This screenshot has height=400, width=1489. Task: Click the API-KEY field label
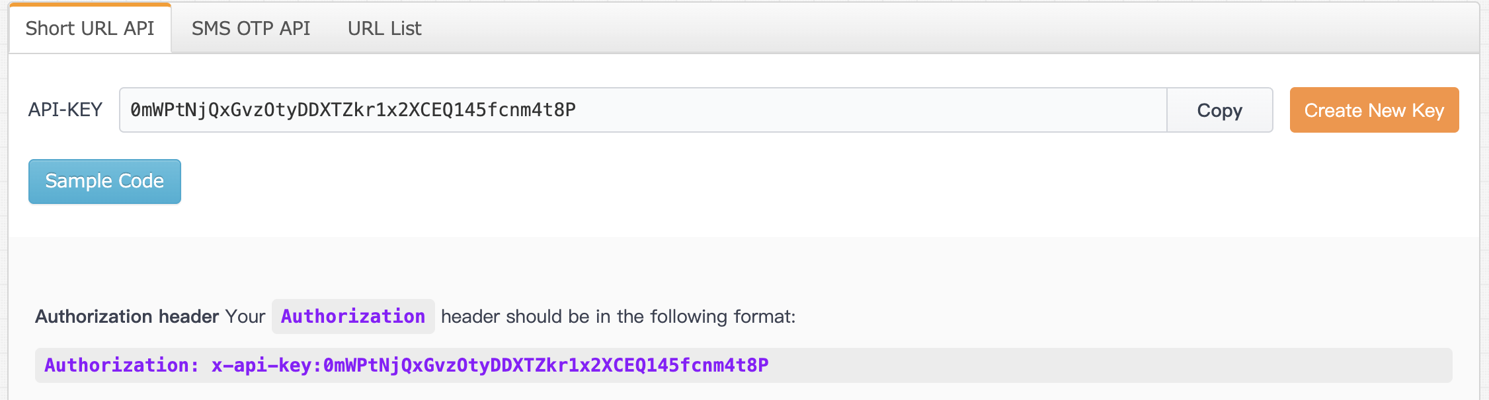point(65,110)
